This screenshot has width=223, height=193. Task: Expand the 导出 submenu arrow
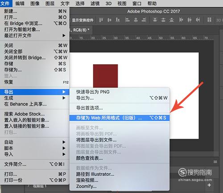[64, 92]
